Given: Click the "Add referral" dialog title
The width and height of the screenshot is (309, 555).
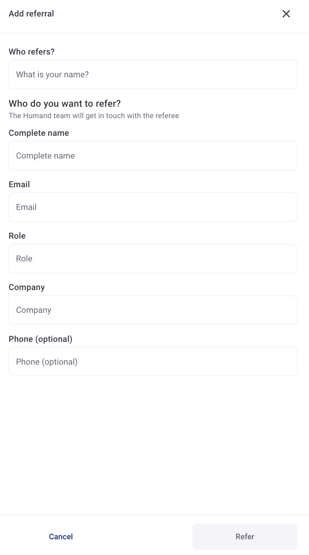Looking at the screenshot, I should 31,14.
